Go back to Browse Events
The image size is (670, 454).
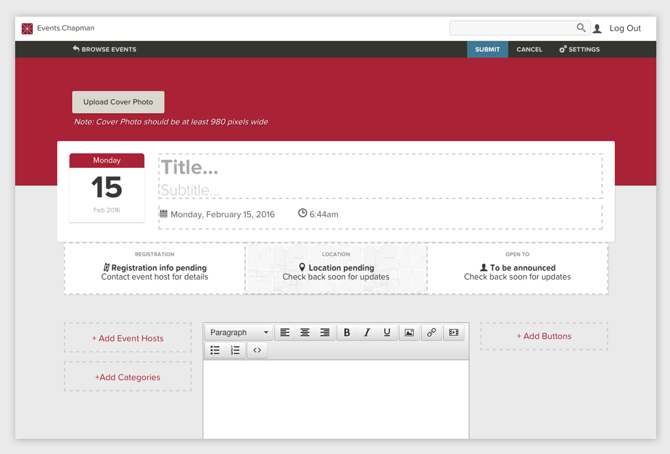point(104,50)
